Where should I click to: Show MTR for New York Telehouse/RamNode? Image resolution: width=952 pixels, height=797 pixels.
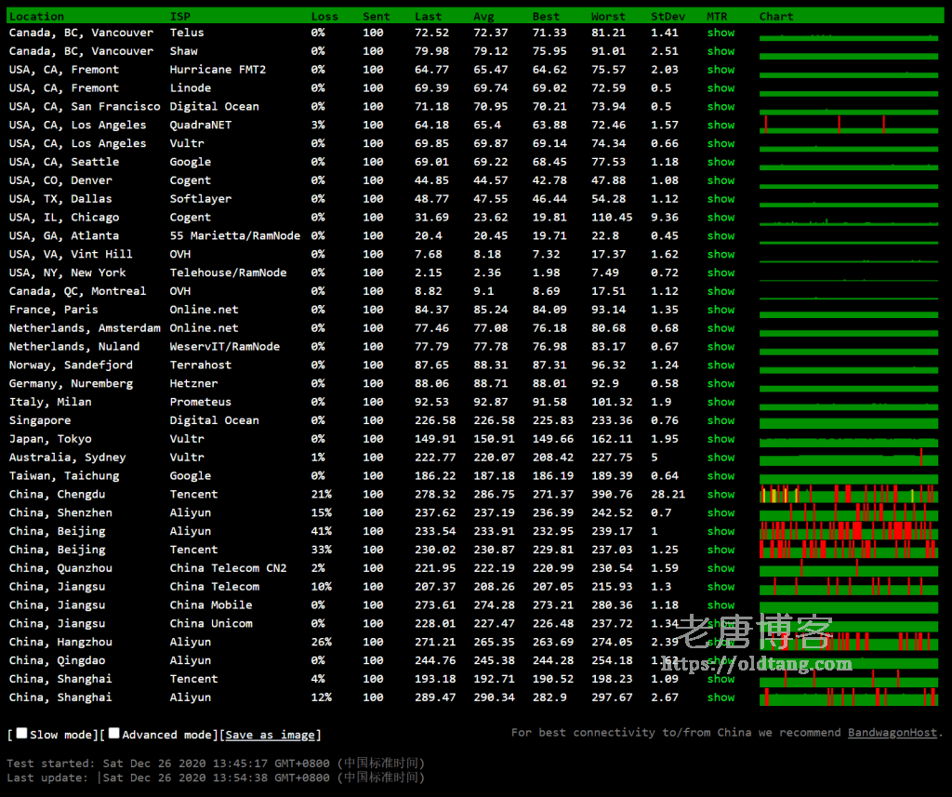[x=721, y=272]
